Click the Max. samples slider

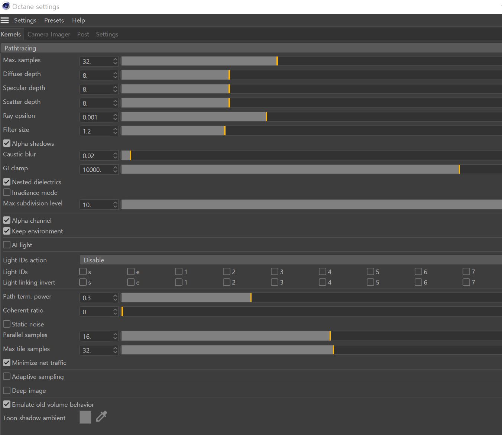[311, 61]
